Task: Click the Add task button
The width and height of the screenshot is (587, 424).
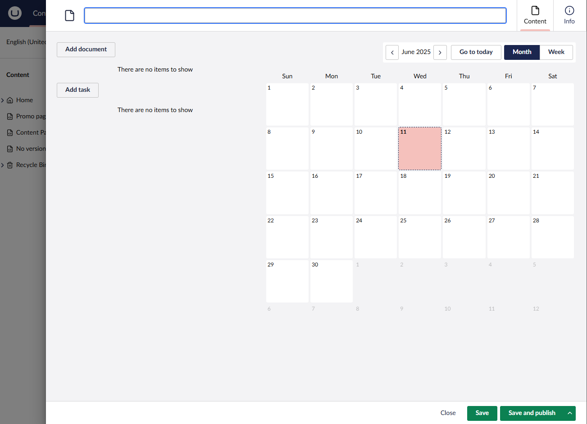Action: coord(77,90)
